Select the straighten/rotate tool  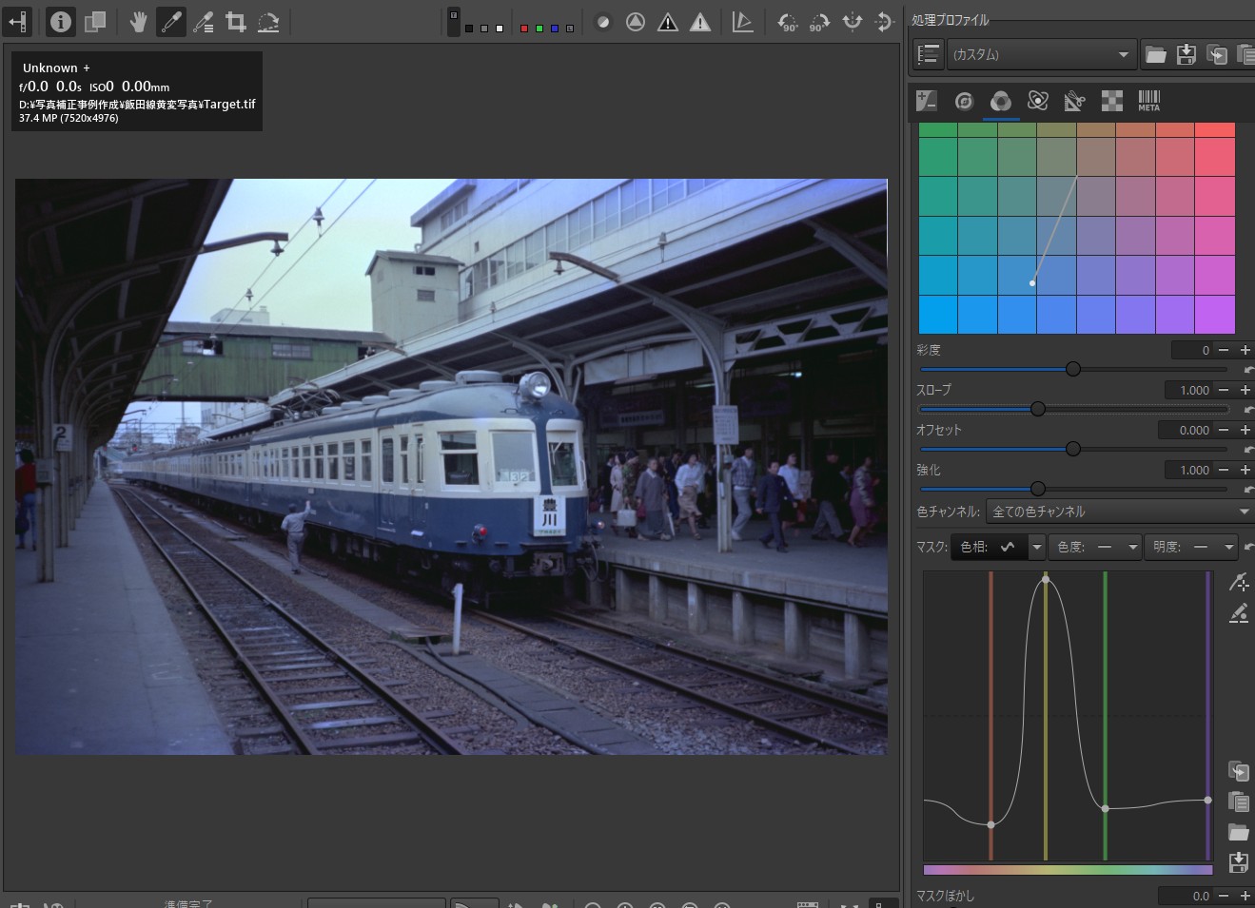268,22
